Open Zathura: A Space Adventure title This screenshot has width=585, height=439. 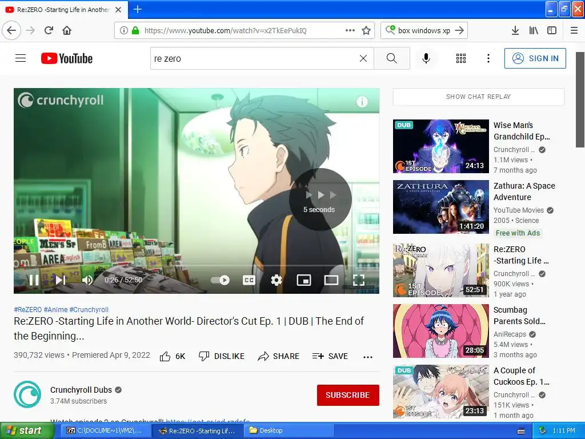[524, 191]
